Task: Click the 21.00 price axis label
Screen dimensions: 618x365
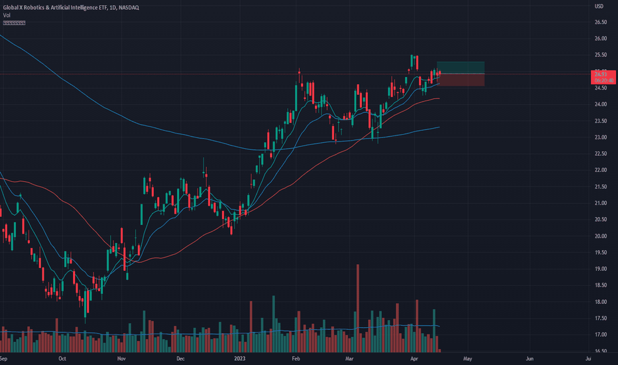Action: point(601,203)
